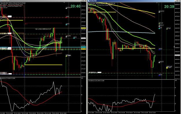Click the chart shift triangle in XAUUSD chart
The width and height of the screenshot is (181, 114).
pos(64,3)
